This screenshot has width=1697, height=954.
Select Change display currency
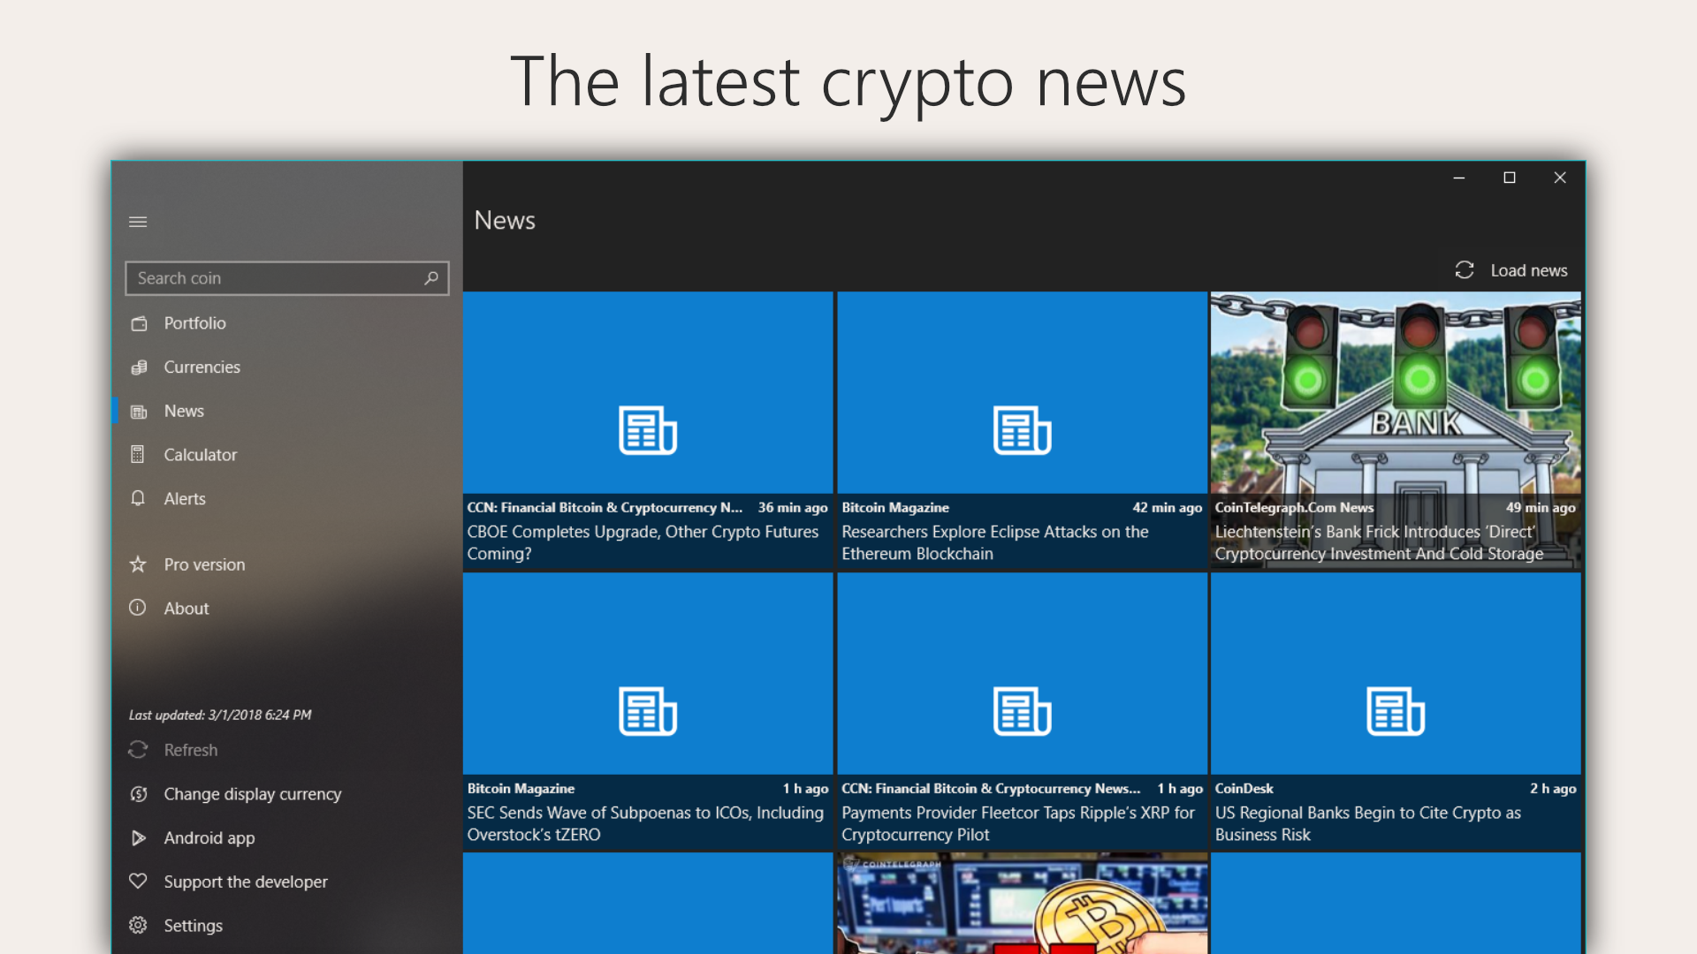tap(252, 794)
